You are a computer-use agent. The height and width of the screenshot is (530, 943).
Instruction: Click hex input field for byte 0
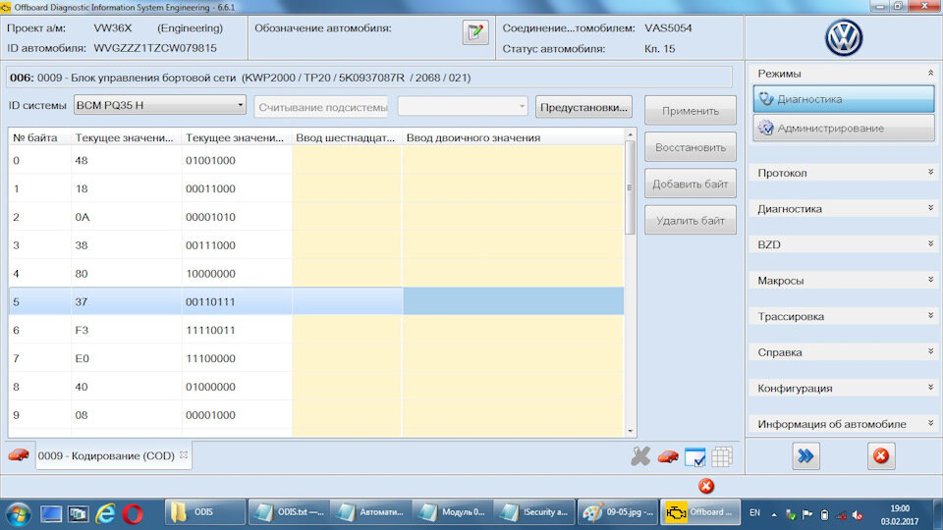pyautogui.click(x=347, y=160)
